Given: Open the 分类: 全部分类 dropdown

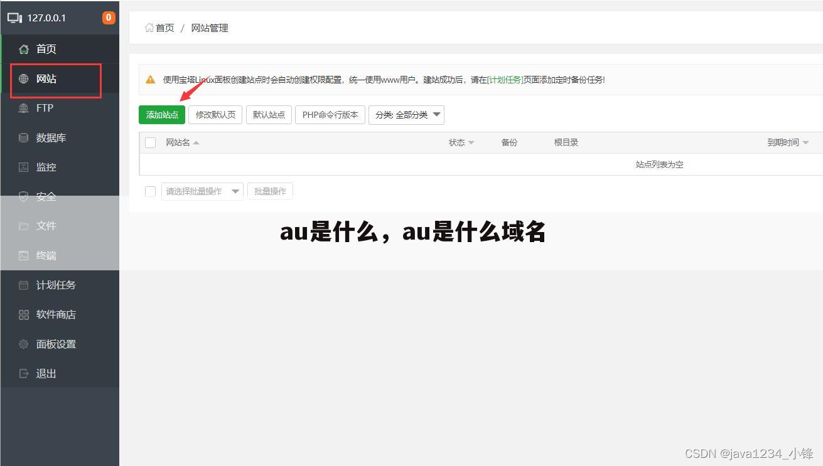Looking at the screenshot, I should (x=406, y=115).
